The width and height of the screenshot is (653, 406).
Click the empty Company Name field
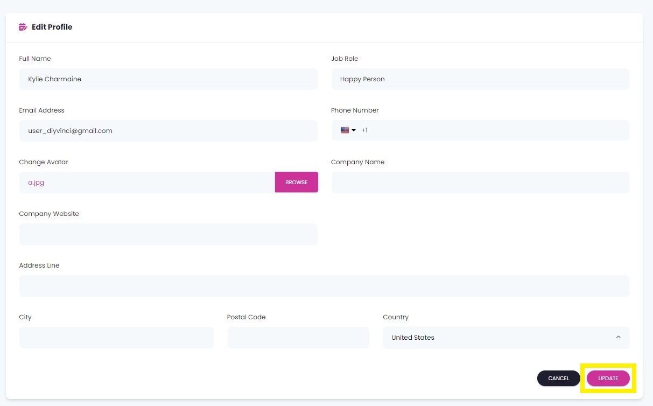point(480,183)
